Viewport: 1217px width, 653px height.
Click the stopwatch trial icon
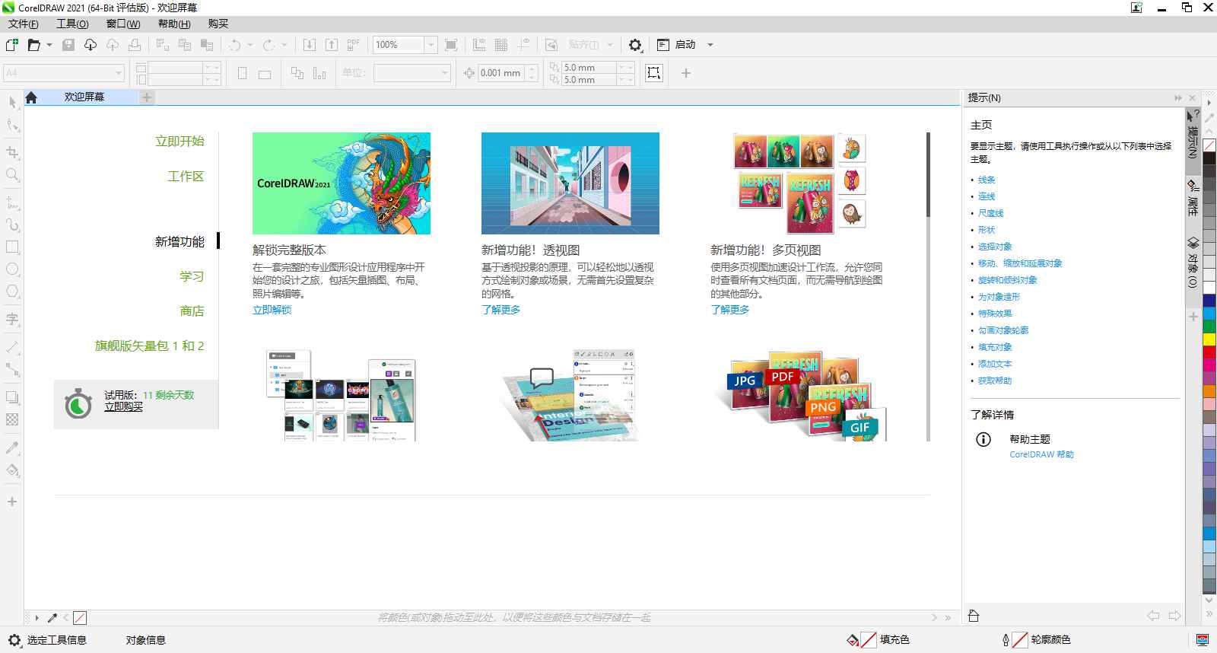78,403
